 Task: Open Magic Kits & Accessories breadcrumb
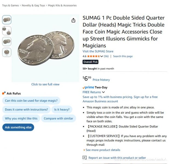(x=62, y=5)
